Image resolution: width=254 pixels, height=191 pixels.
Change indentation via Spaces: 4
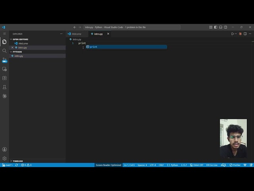click(x=142, y=165)
